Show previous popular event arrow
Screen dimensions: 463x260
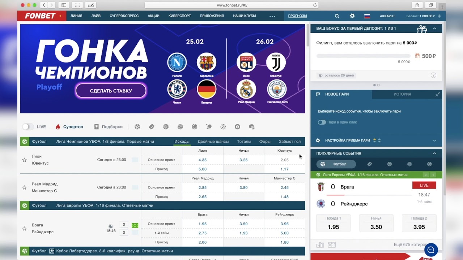(x=426, y=175)
